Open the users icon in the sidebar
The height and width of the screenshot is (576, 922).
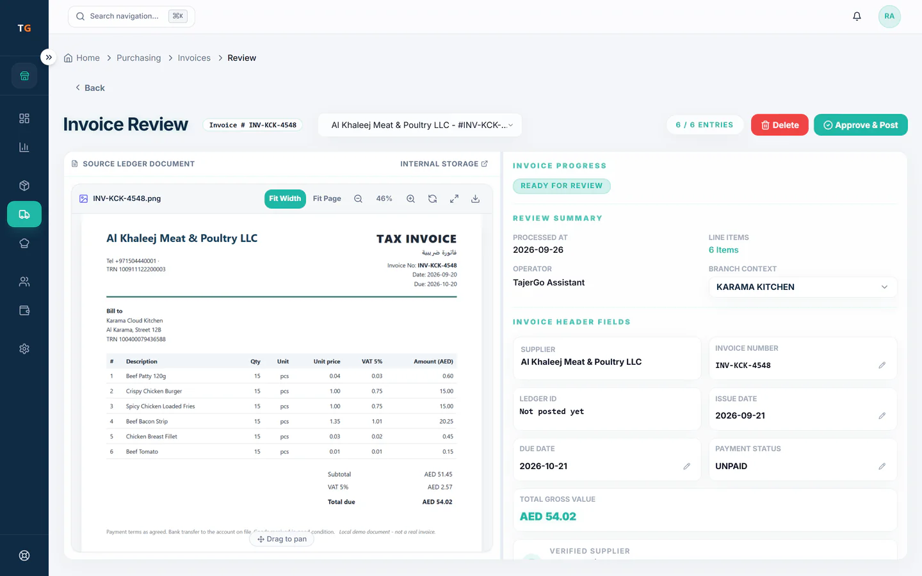pos(24,282)
